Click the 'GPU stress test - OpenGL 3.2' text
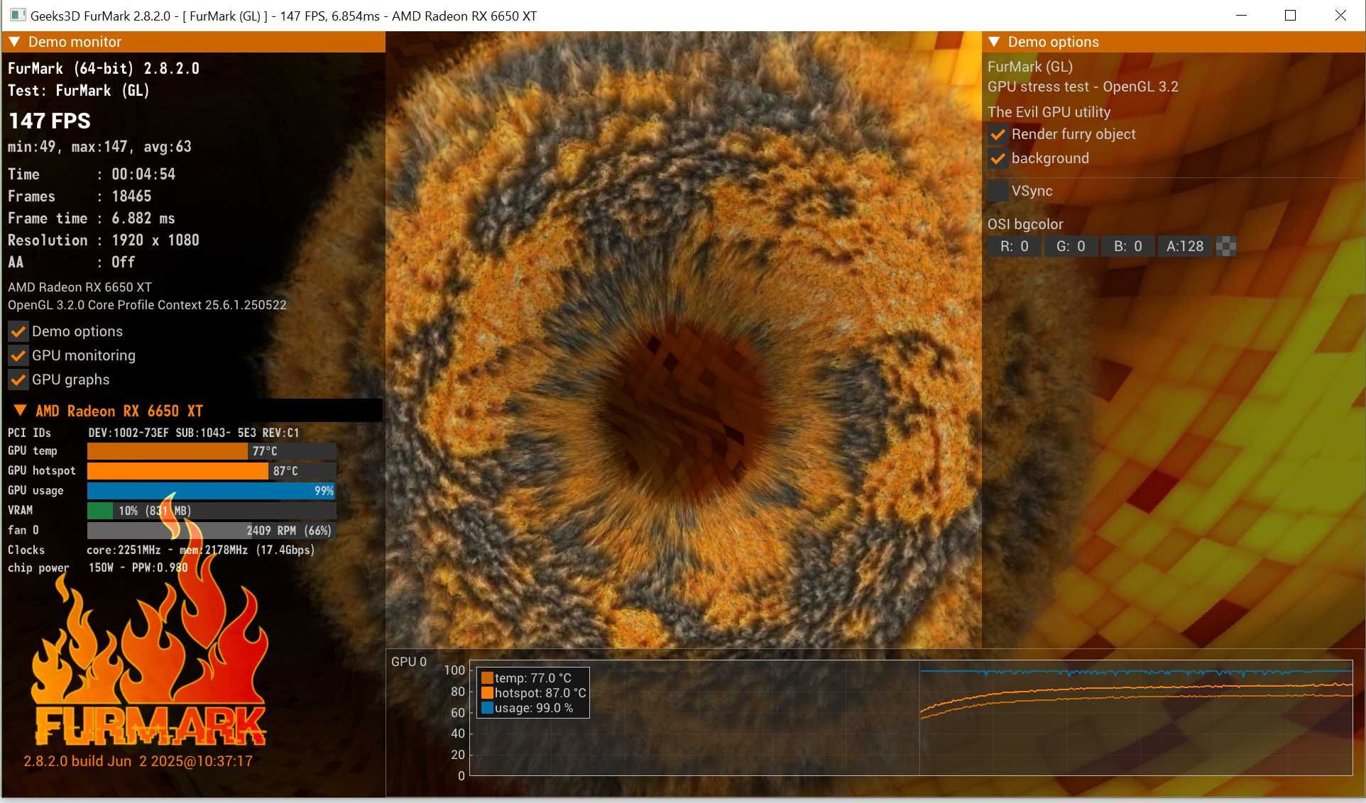This screenshot has height=803, width=1366. 1083,87
